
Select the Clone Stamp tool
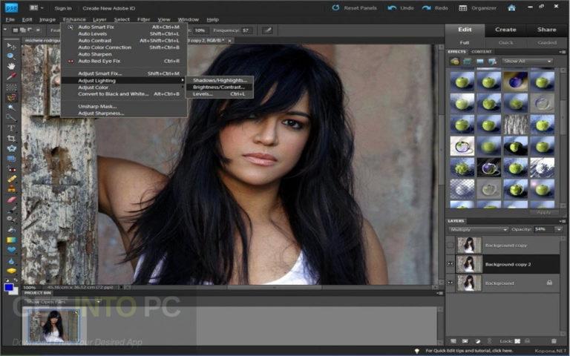coord(12,189)
